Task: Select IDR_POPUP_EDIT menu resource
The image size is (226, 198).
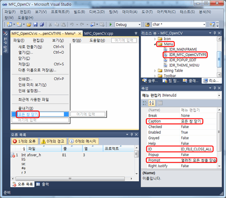Action: click(182, 60)
